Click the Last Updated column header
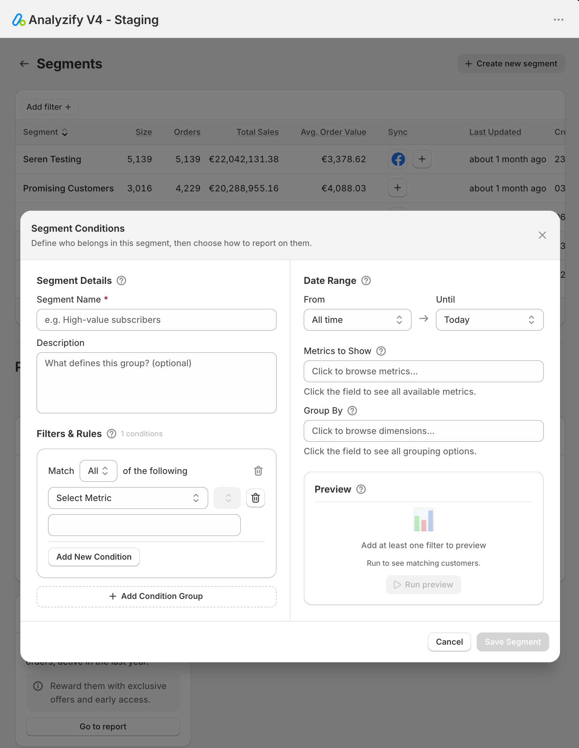Viewport: 579px width, 748px height. click(495, 132)
